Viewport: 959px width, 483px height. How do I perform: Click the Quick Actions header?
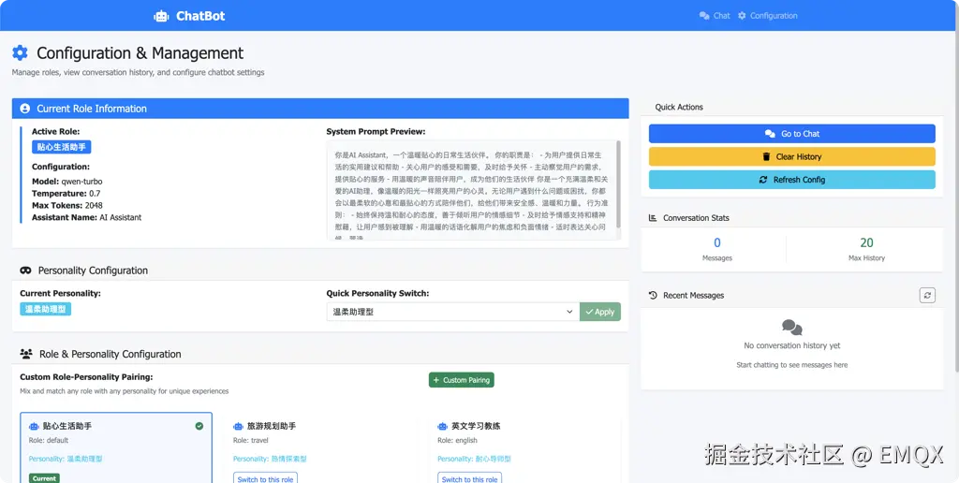coord(679,107)
